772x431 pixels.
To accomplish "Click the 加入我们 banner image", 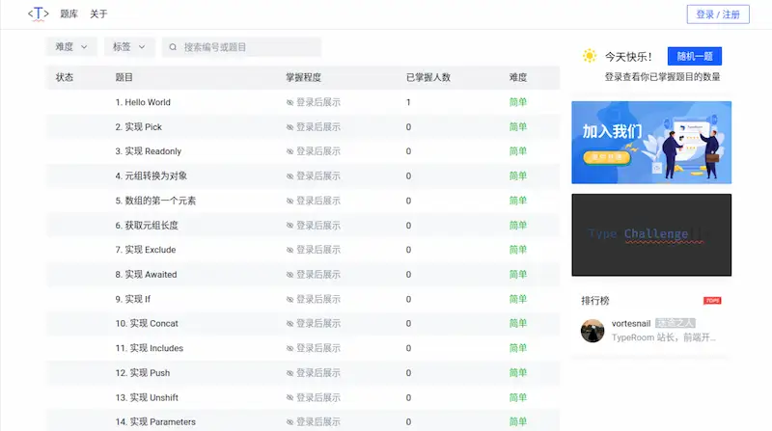I will pos(651,143).
